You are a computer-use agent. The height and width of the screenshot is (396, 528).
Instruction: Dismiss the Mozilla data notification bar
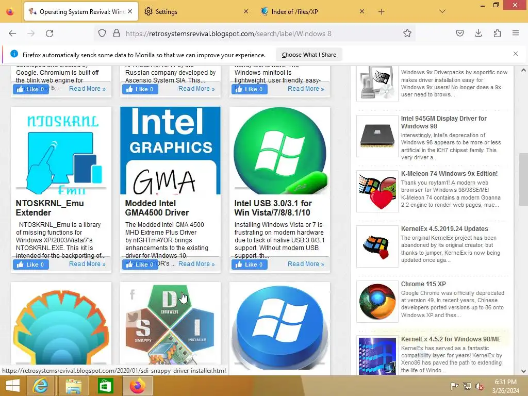click(x=516, y=54)
